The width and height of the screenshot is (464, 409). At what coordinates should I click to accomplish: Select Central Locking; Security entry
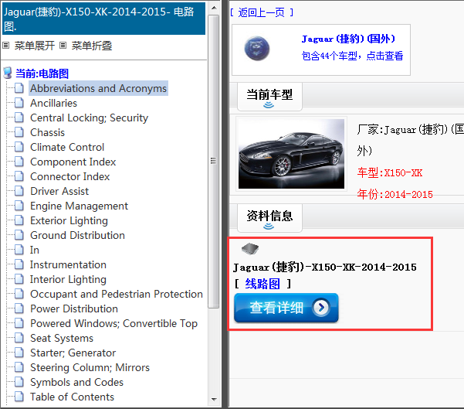click(x=89, y=118)
